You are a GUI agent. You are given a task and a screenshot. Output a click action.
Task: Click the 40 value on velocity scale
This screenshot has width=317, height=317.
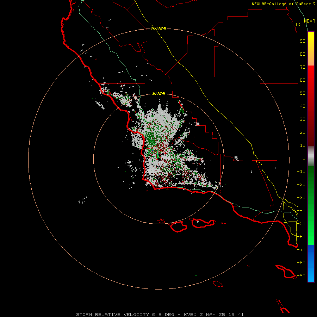point(303,106)
